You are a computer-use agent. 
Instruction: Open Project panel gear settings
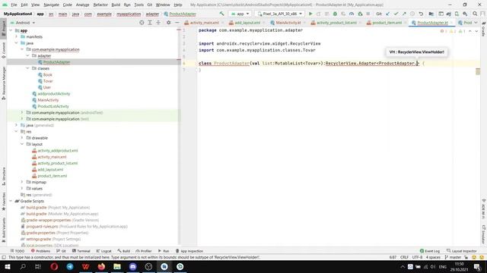point(168,23)
